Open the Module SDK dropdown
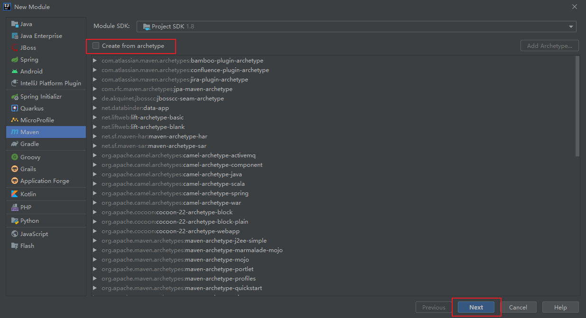Viewport: 586px width, 318px height. [356, 27]
